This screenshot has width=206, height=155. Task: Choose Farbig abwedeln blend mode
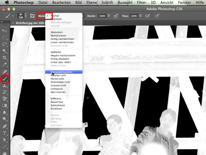pos(64,59)
